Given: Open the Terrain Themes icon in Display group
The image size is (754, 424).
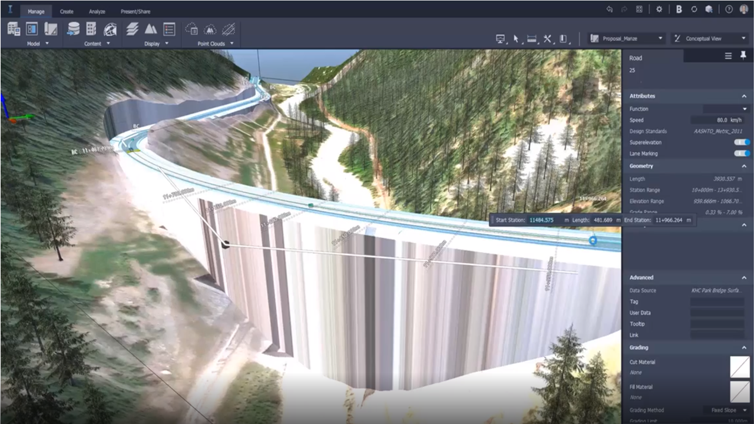Looking at the screenshot, I should click(151, 29).
